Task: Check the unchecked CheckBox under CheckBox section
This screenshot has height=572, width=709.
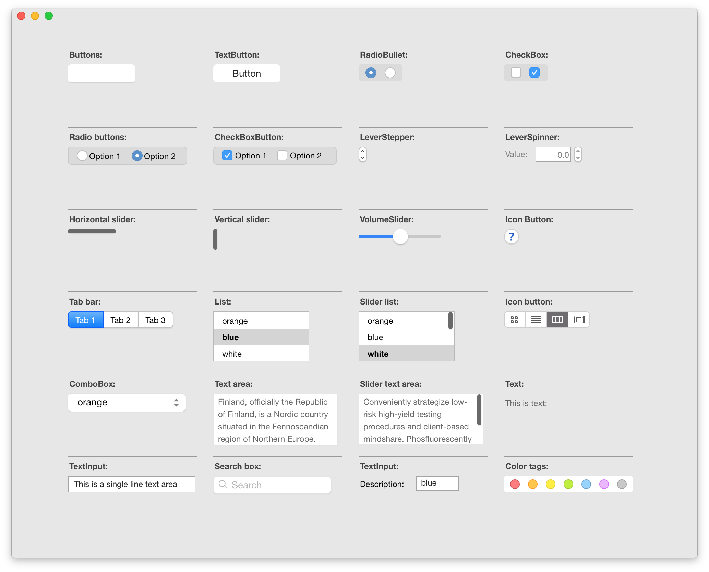Action: click(516, 72)
